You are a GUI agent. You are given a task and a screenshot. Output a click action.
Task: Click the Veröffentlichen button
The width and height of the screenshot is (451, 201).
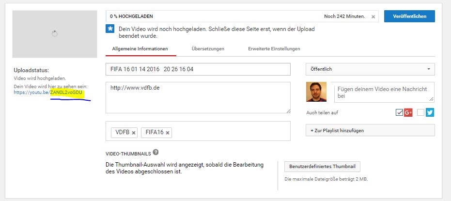[409, 16]
